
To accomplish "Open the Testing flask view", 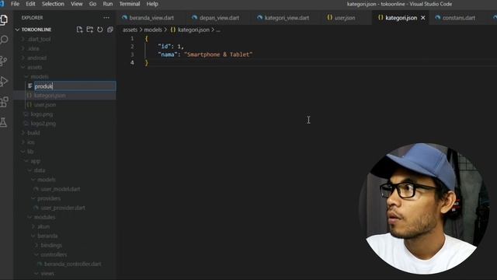I will tap(4, 122).
